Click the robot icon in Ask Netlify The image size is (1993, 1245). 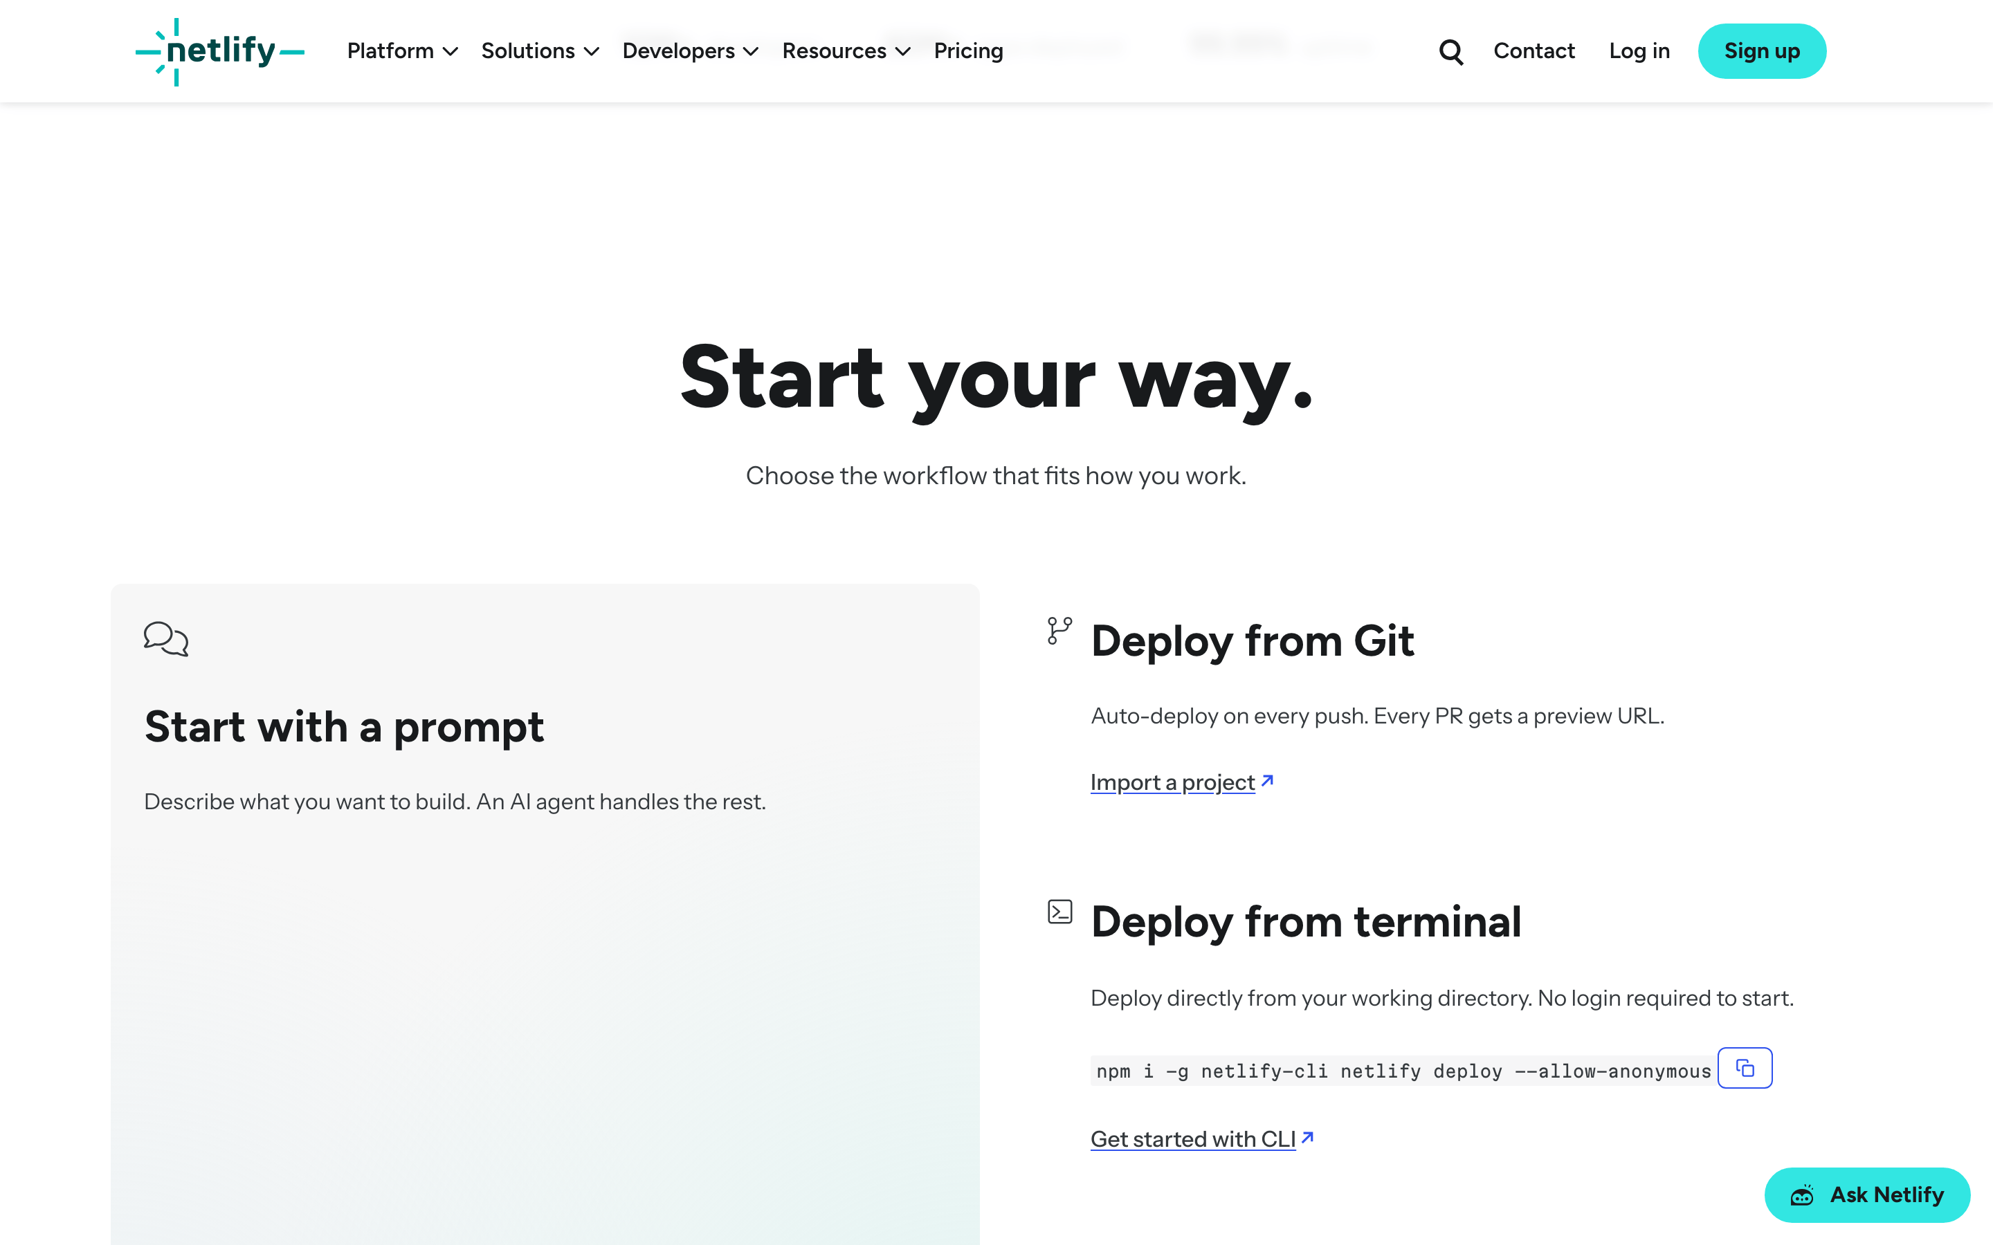pyautogui.click(x=1802, y=1195)
